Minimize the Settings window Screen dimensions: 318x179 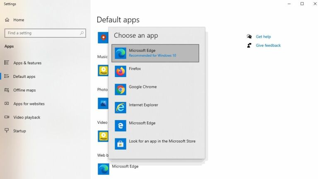(289, 4)
